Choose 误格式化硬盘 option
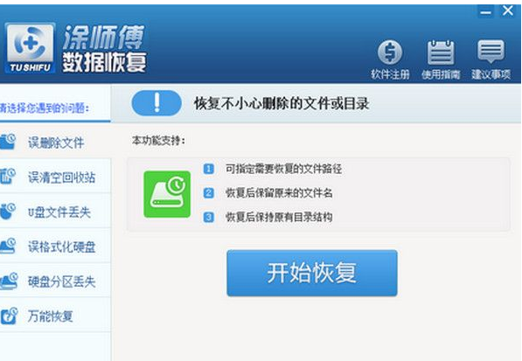 tap(55, 246)
